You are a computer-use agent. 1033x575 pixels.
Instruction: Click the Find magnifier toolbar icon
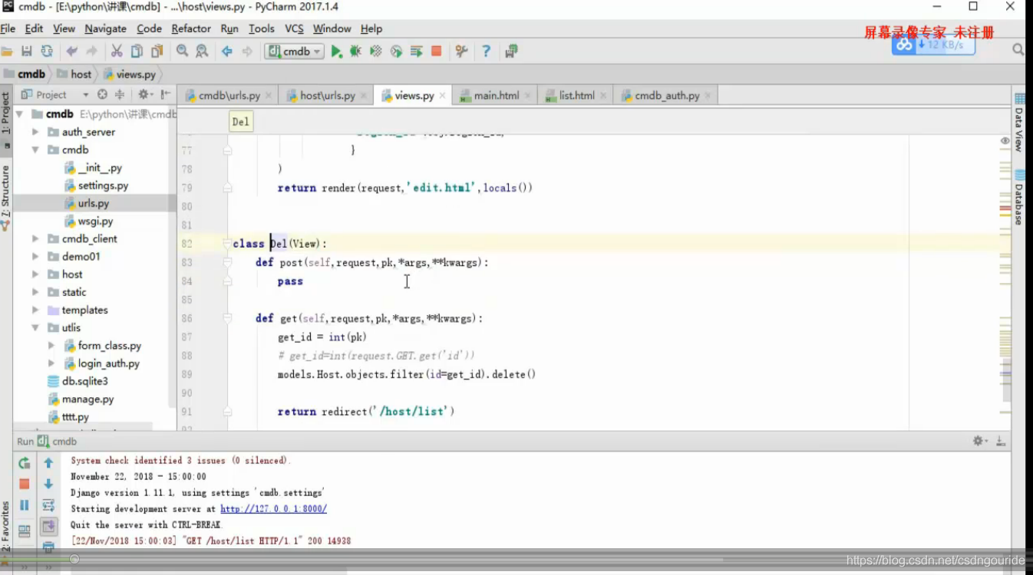tap(182, 51)
